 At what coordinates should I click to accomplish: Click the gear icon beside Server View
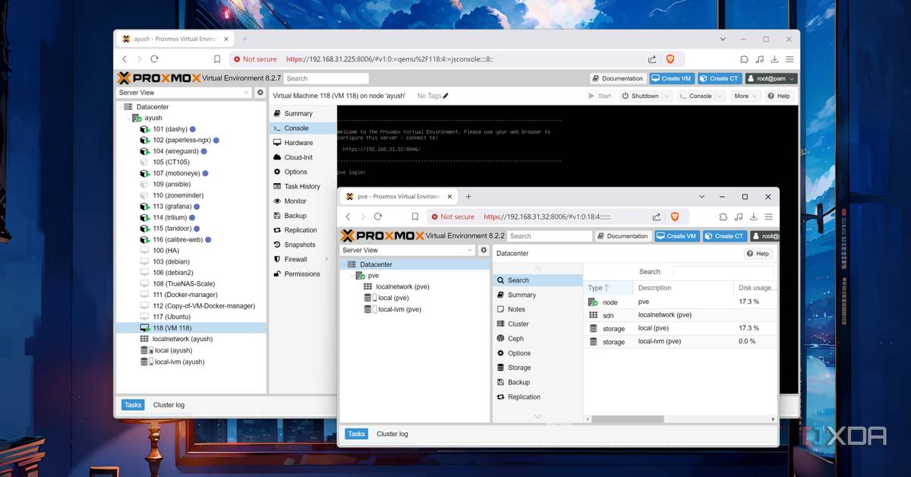click(x=260, y=93)
